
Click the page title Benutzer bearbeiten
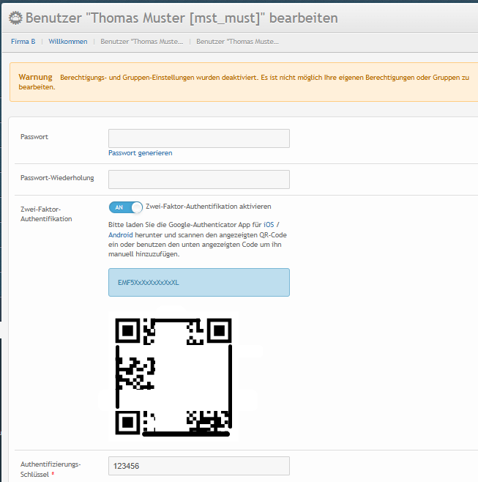[x=182, y=18]
